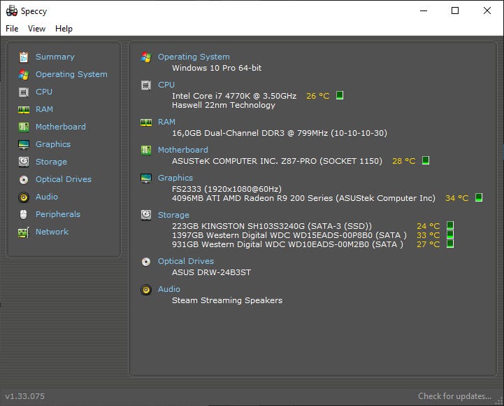Viewport: 504px width, 406px height.
Task: Open Peripherals via its mouse icon
Action: [24, 214]
